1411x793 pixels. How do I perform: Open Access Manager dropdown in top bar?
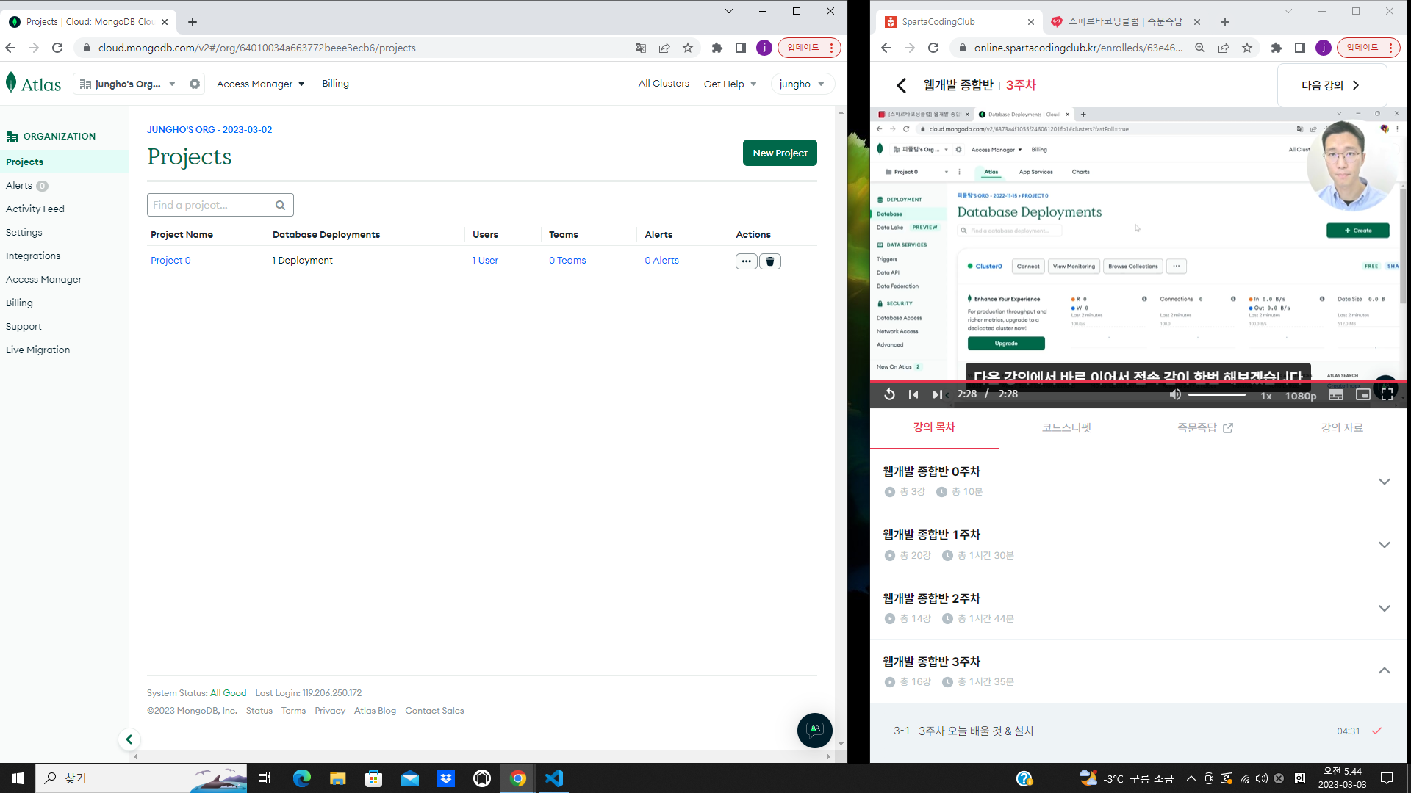click(260, 84)
